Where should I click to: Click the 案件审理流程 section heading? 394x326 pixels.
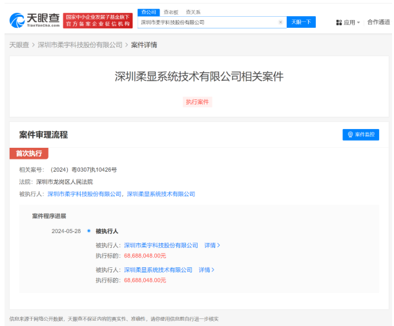(43, 135)
